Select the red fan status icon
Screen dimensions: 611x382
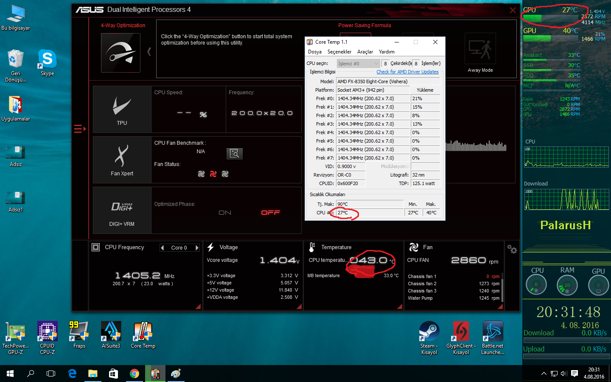tap(213, 174)
